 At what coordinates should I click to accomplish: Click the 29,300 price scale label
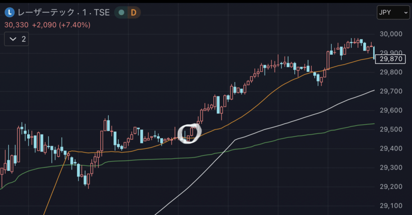click(x=391, y=168)
